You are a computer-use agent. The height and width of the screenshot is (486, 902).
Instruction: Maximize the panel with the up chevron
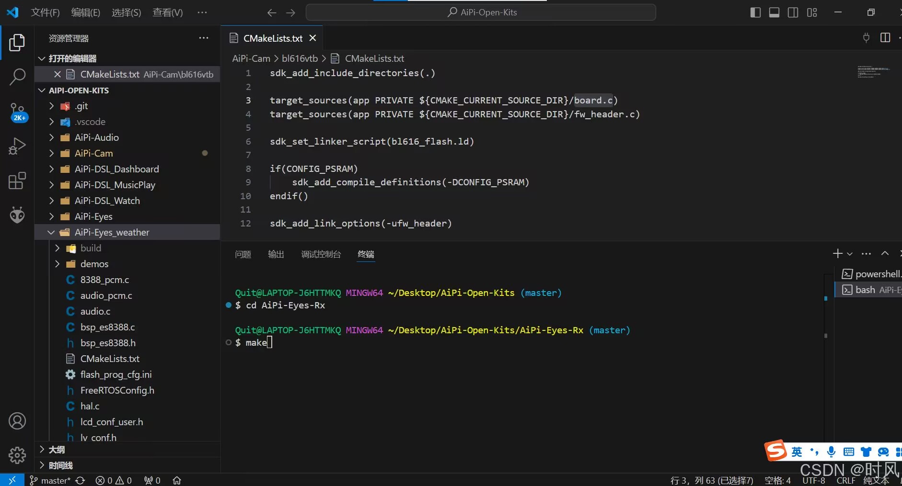click(885, 254)
